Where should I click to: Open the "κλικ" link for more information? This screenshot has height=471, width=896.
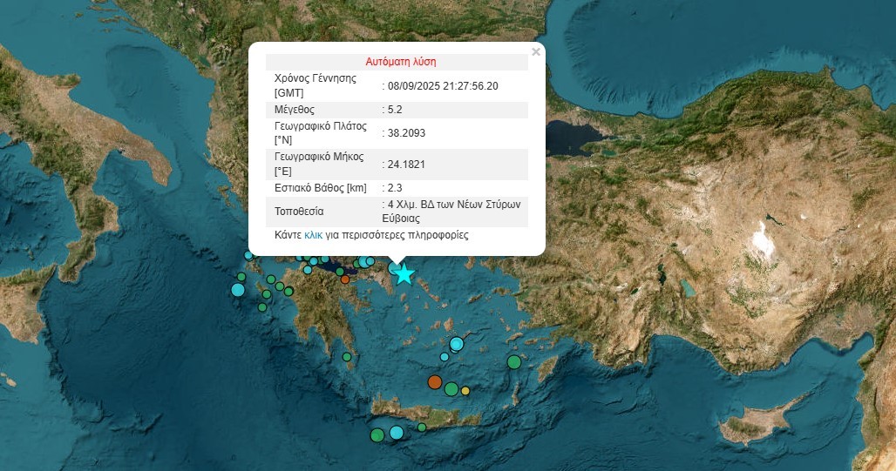pyautogui.click(x=313, y=235)
